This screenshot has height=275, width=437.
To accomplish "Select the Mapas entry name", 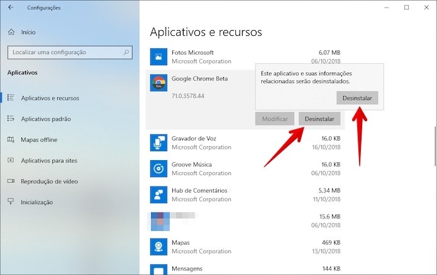I will click(180, 243).
